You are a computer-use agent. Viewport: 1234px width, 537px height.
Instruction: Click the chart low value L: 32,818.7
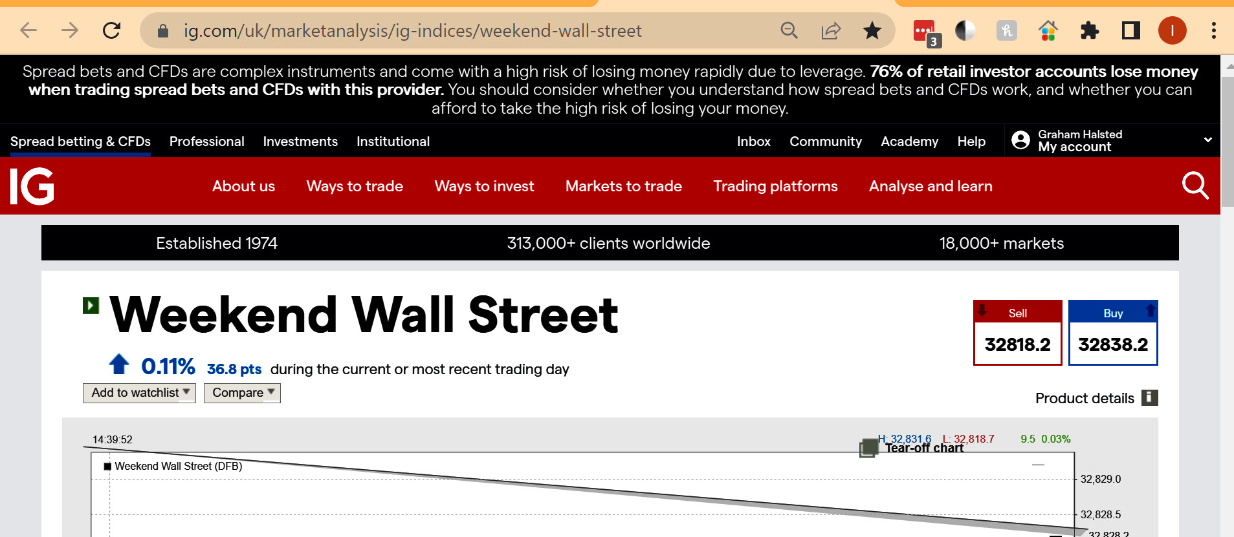click(x=968, y=439)
